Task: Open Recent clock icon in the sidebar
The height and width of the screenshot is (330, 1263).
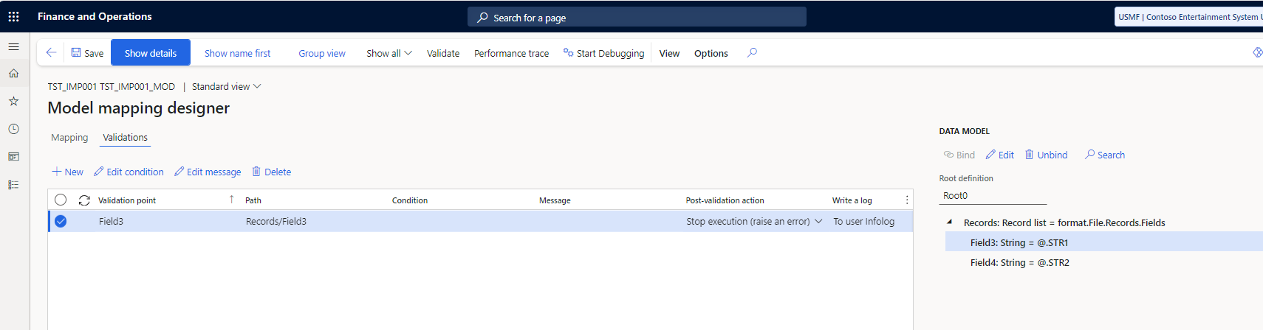Action: [x=13, y=129]
